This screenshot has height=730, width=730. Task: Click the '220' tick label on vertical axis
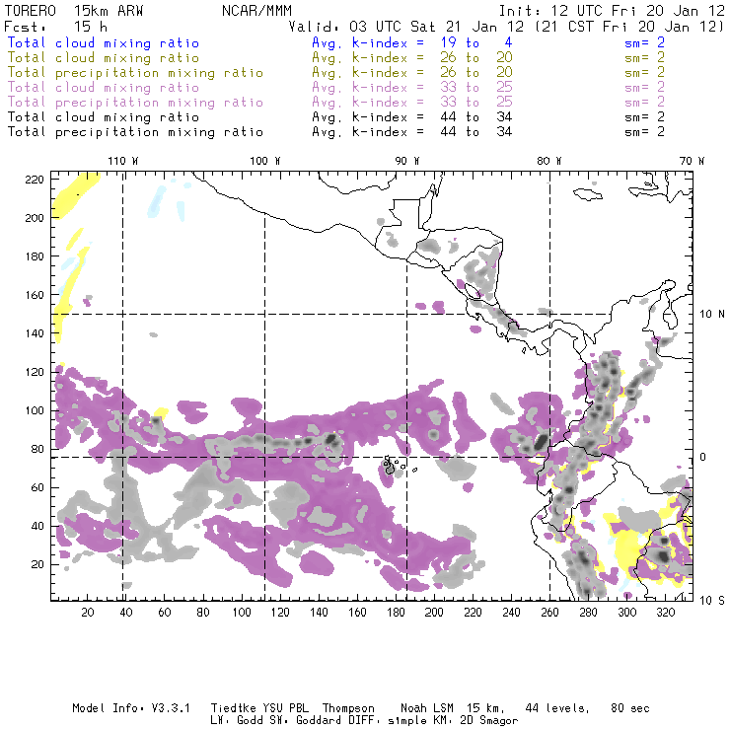[35, 180]
